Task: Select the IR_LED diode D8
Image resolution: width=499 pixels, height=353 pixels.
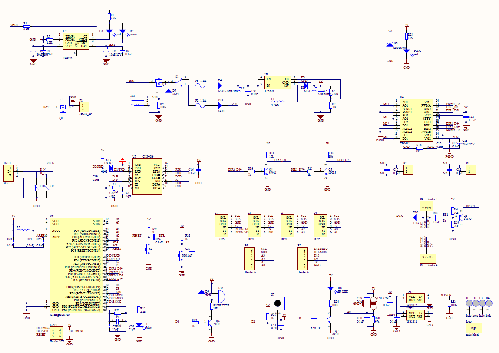Action: coord(330,289)
